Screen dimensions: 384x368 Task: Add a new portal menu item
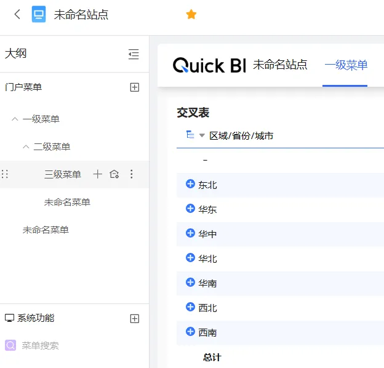[135, 87]
